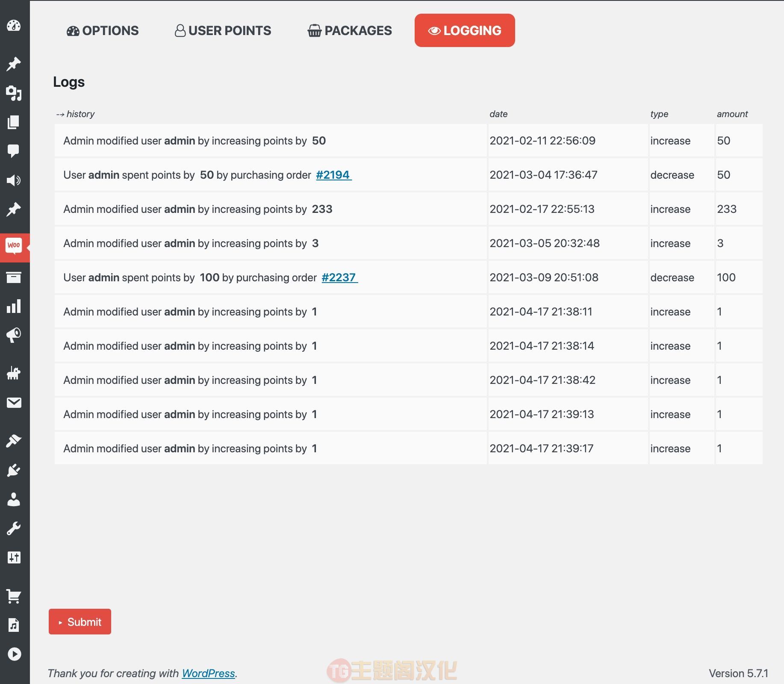Open the Products archive box icon
Image resolution: width=784 pixels, height=684 pixels.
click(x=14, y=277)
